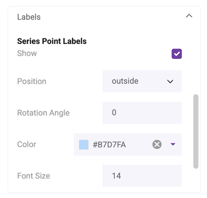Image resolution: width=207 pixels, height=198 pixels.
Task: Open color picker via purple triangle arrow
Action: coord(173,144)
